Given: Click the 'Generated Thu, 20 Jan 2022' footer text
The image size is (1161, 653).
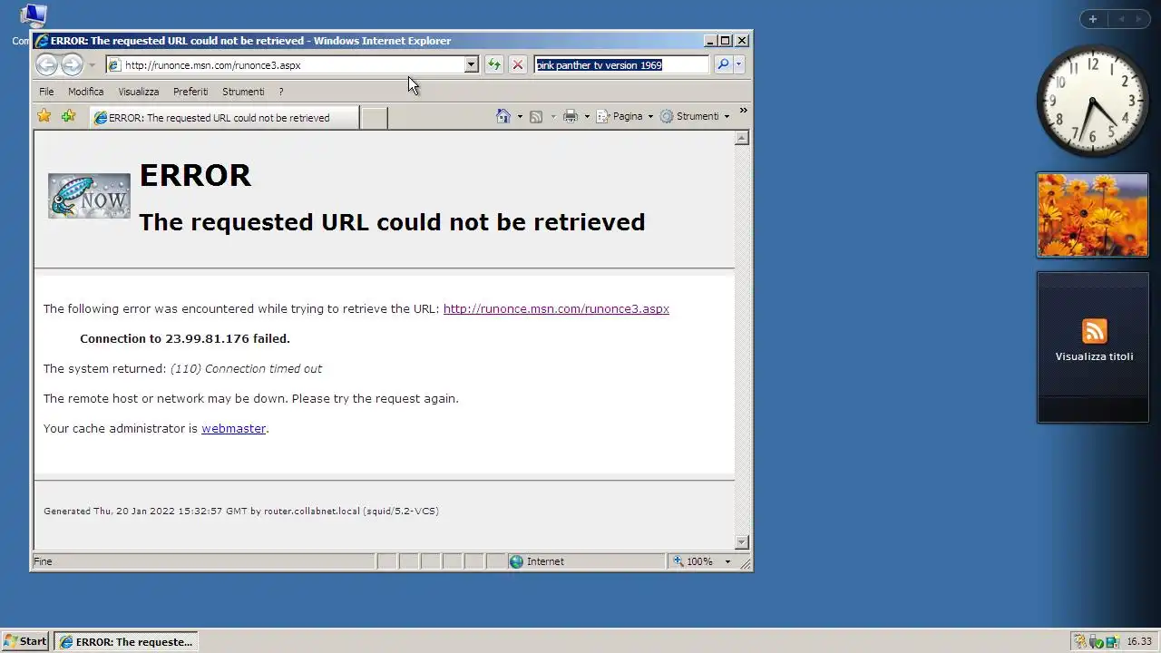Looking at the screenshot, I should pos(241,511).
